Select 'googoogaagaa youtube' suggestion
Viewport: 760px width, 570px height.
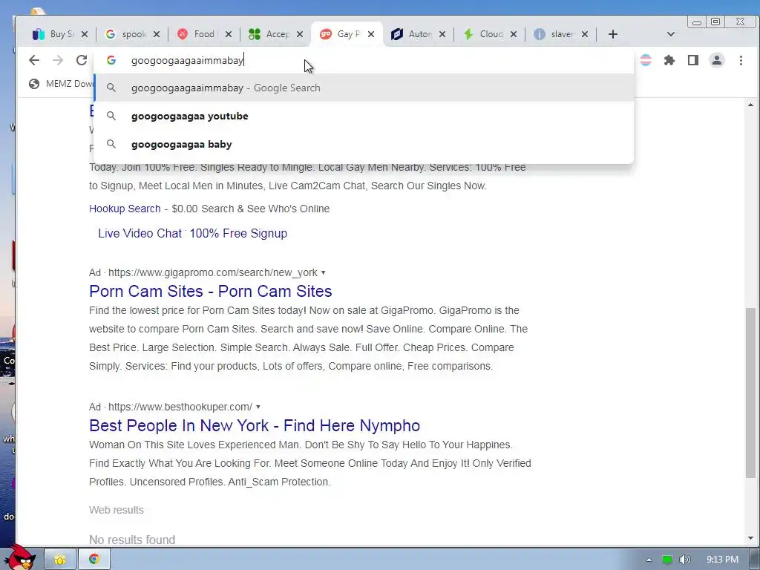pyautogui.click(x=364, y=116)
